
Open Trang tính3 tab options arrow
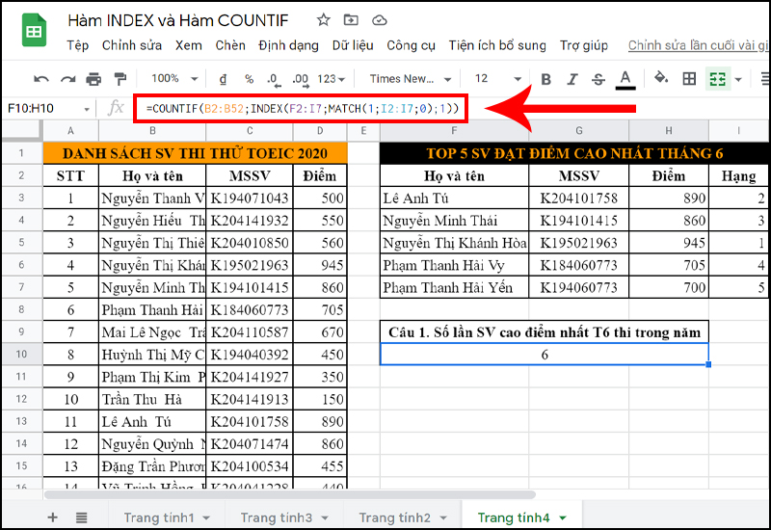pyautogui.click(x=325, y=518)
